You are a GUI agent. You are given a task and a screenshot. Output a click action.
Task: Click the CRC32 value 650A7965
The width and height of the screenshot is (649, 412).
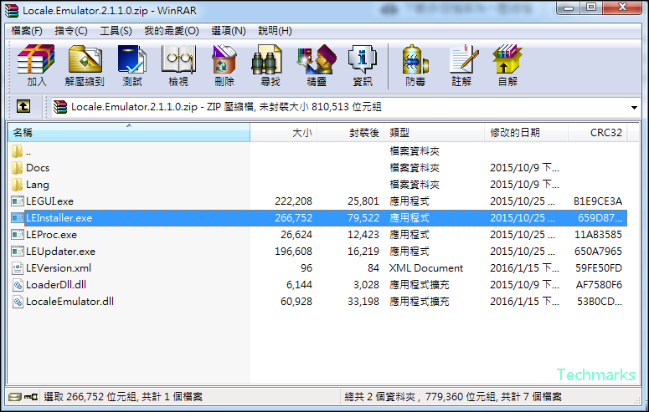pyautogui.click(x=598, y=252)
